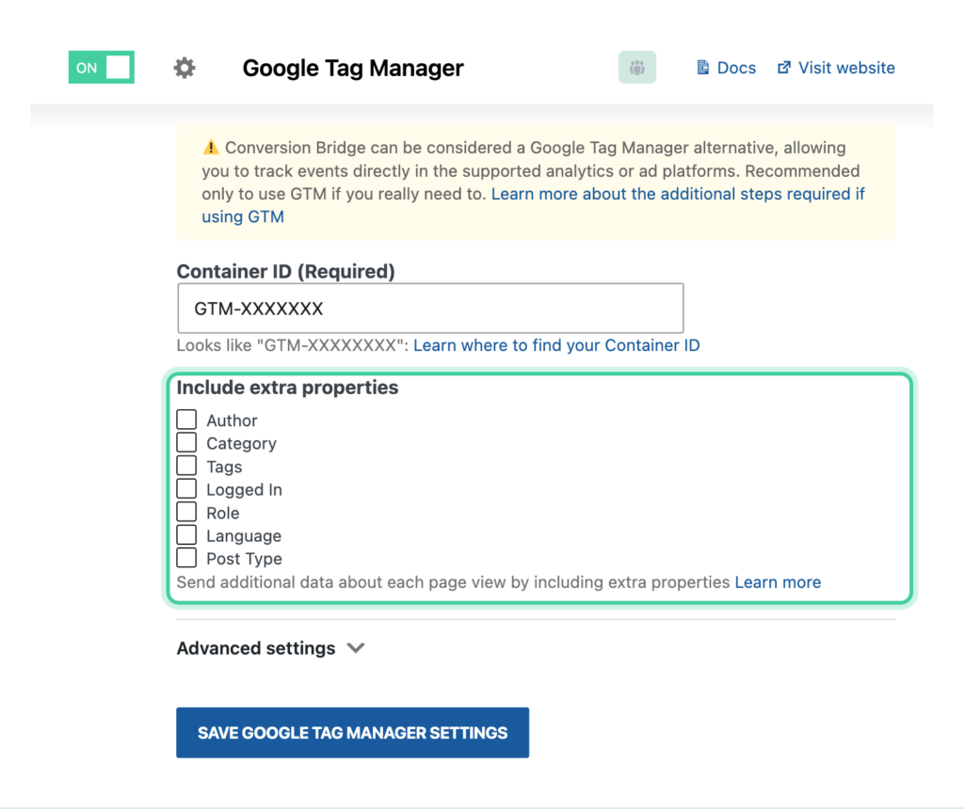
Task: Click the Include extra properties heading
Action: 288,388
